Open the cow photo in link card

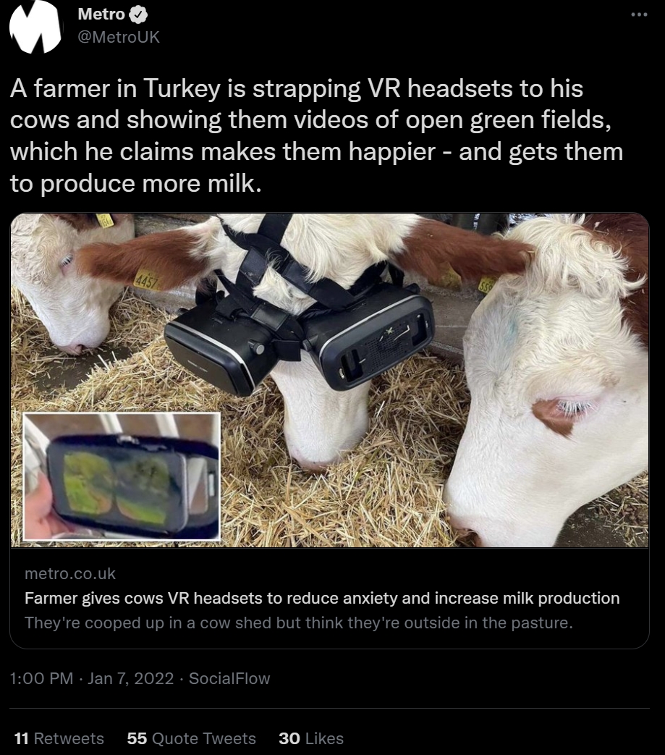tap(330, 380)
